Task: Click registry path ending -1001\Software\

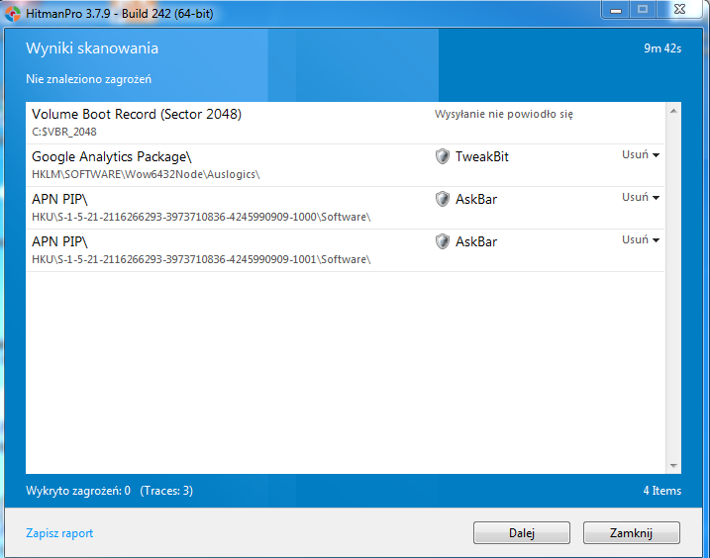Action: click(x=201, y=259)
